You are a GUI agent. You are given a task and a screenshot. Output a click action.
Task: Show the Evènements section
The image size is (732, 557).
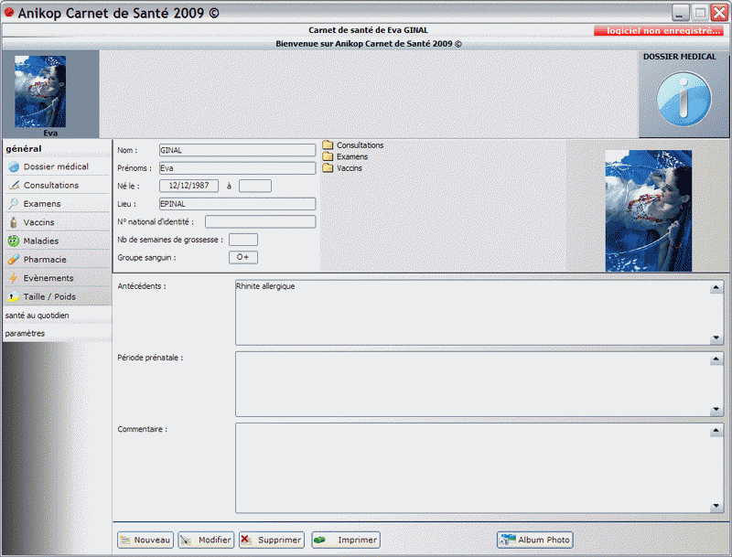point(58,278)
